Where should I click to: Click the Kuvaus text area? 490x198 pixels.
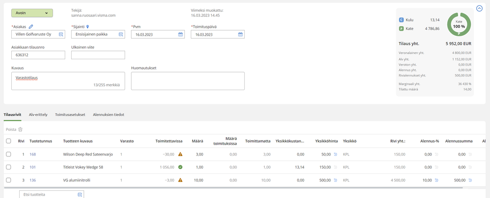click(68, 81)
